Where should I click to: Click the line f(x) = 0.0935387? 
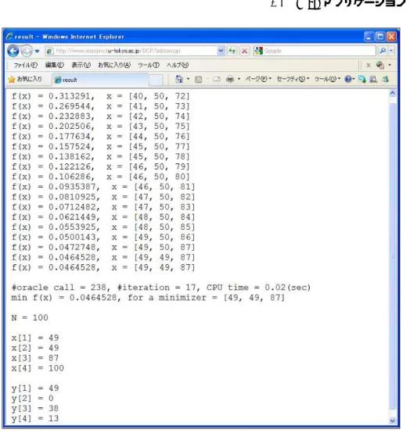pyautogui.click(x=103, y=187)
